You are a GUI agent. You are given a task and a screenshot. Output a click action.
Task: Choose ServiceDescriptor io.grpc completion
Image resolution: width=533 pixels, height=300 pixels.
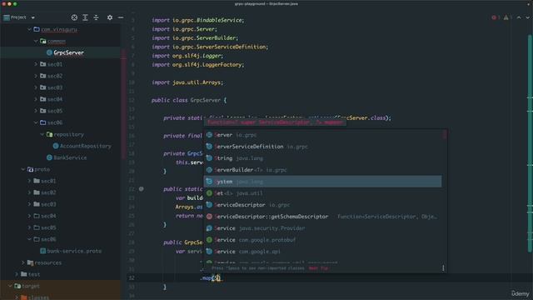[x=322, y=205]
